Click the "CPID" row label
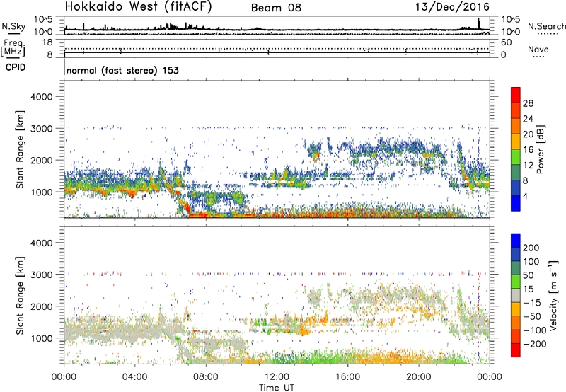 [x=16, y=67]
